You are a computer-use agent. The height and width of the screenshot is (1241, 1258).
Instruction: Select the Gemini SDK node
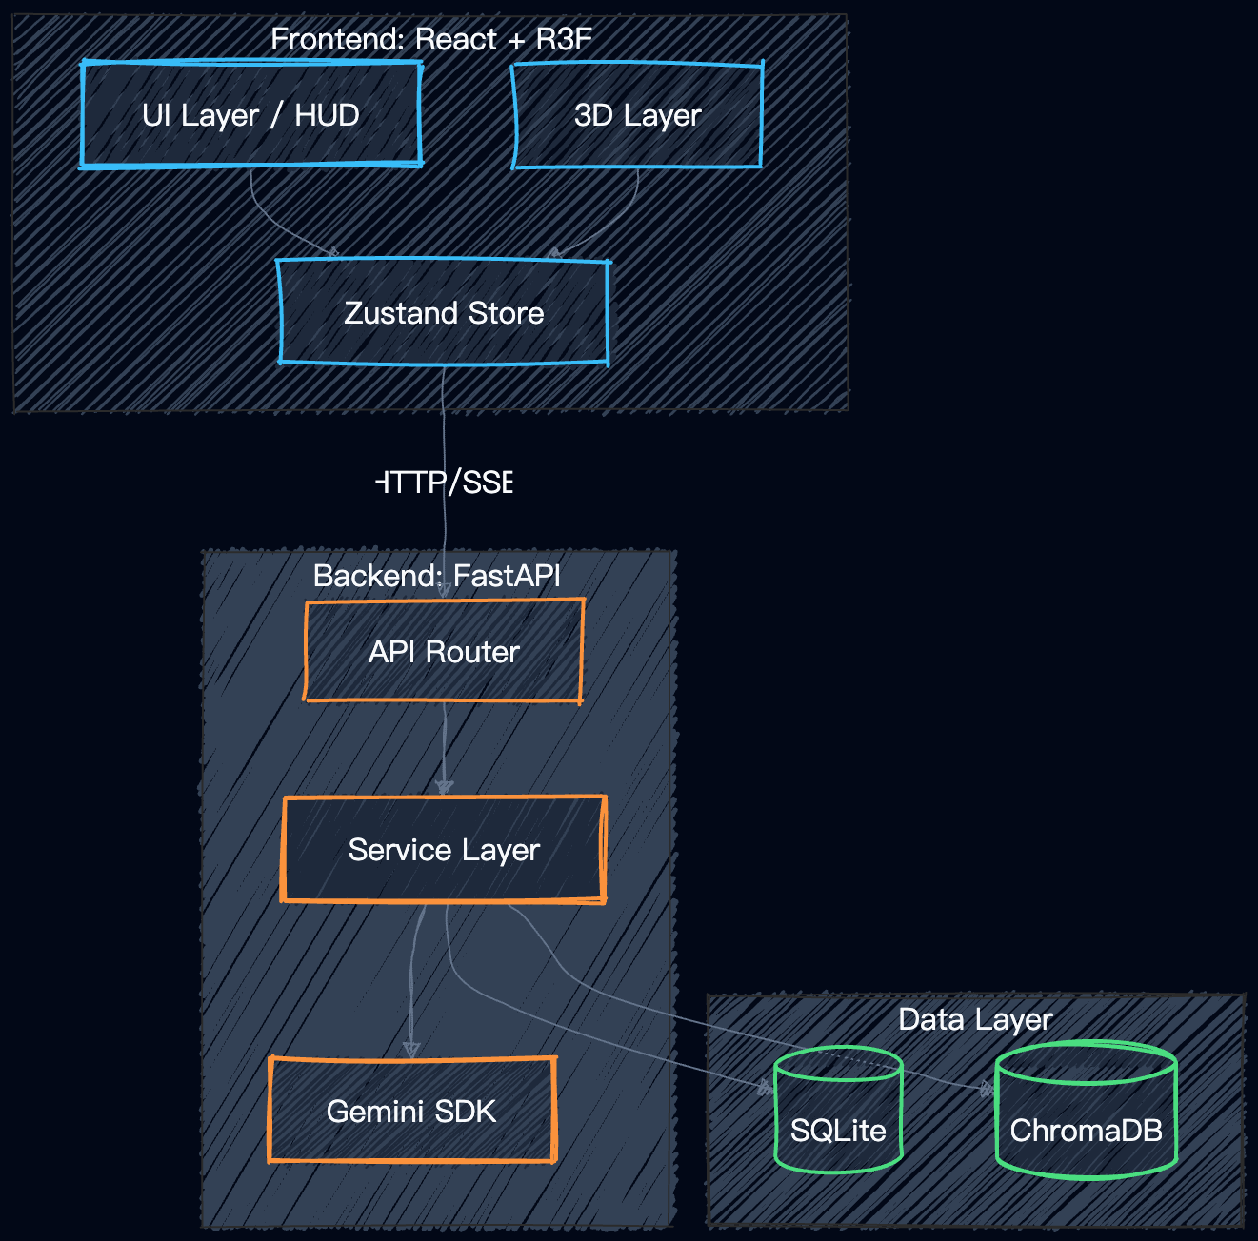pos(411,1111)
